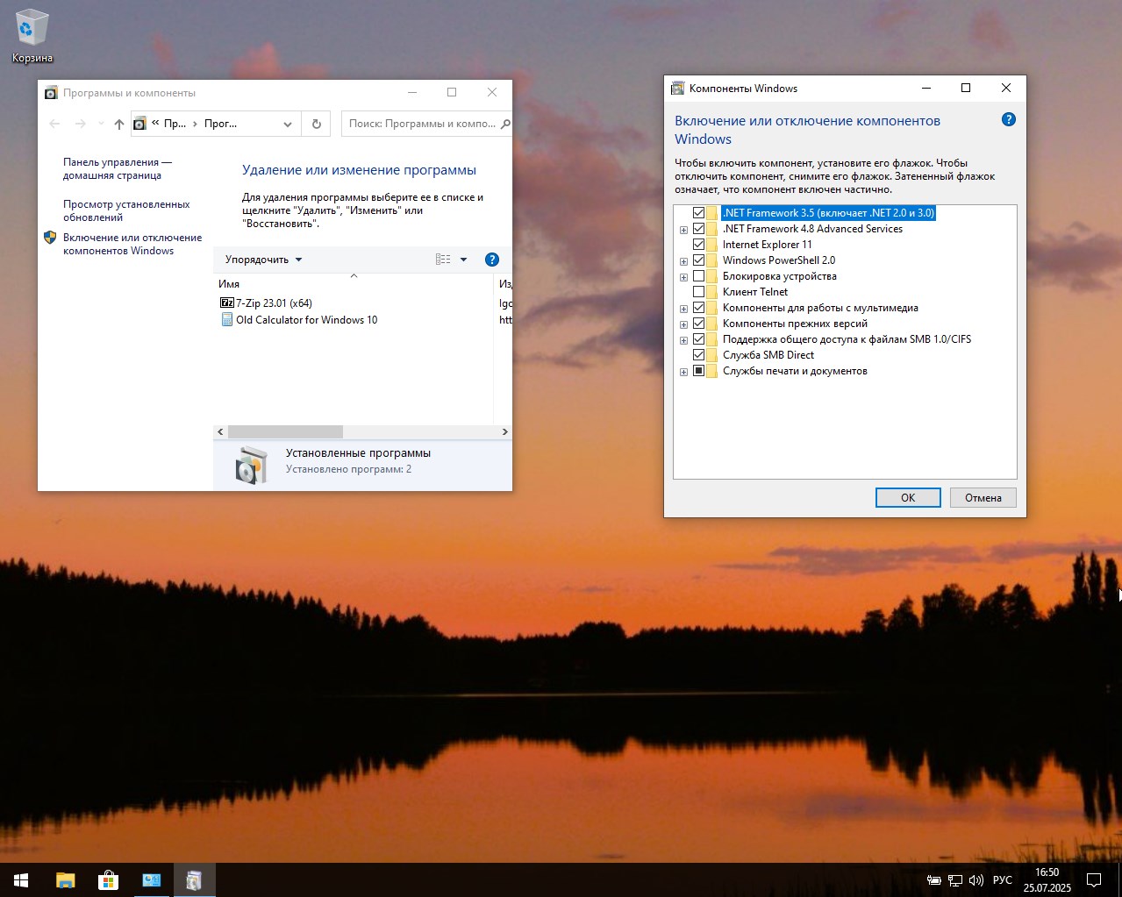The height and width of the screenshot is (897, 1122).
Task: Select 7-Zip 23.01 (x64) in program list
Action: point(274,303)
